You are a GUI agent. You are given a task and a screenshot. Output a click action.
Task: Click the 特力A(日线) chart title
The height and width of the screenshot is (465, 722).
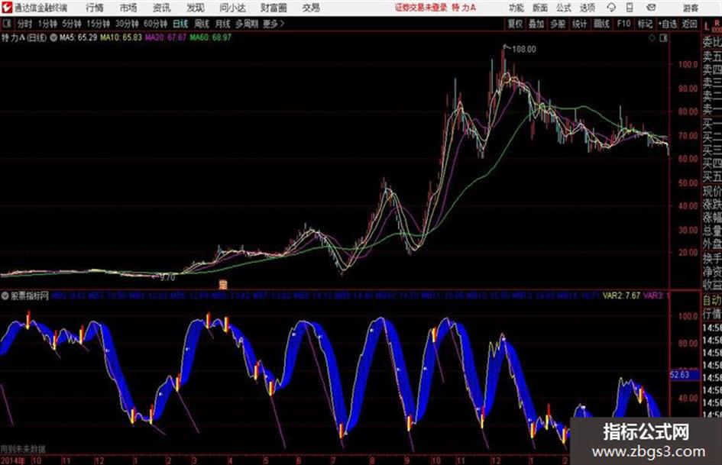(x=24, y=37)
